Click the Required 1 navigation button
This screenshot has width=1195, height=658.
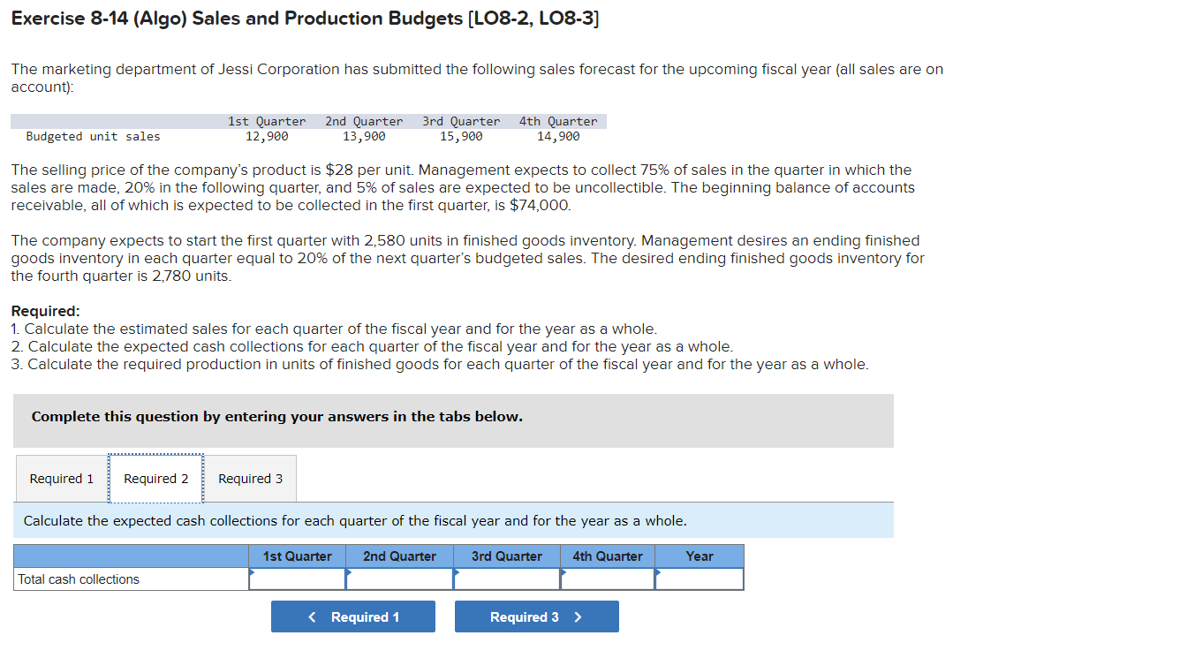click(352, 616)
